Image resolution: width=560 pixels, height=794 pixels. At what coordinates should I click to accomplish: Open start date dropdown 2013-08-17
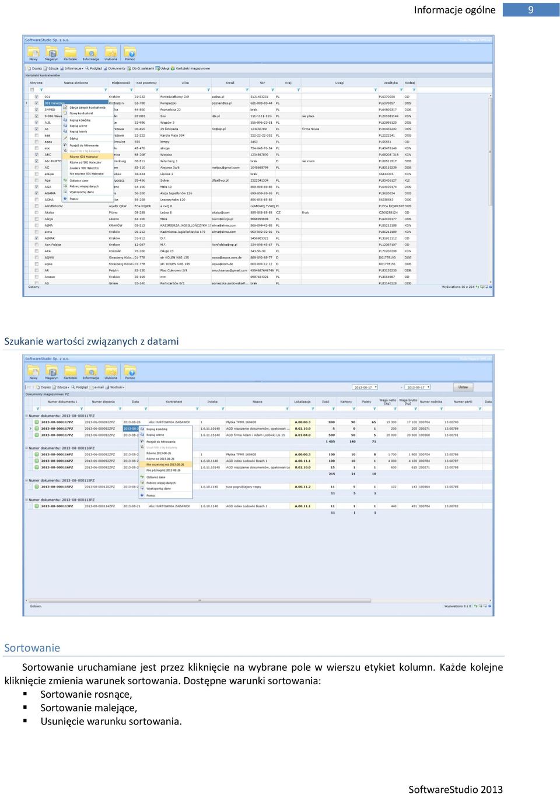coord(376,387)
